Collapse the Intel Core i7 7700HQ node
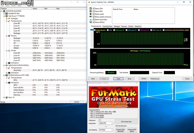The width and height of the screenshot is (194, 133). (4, 16)
